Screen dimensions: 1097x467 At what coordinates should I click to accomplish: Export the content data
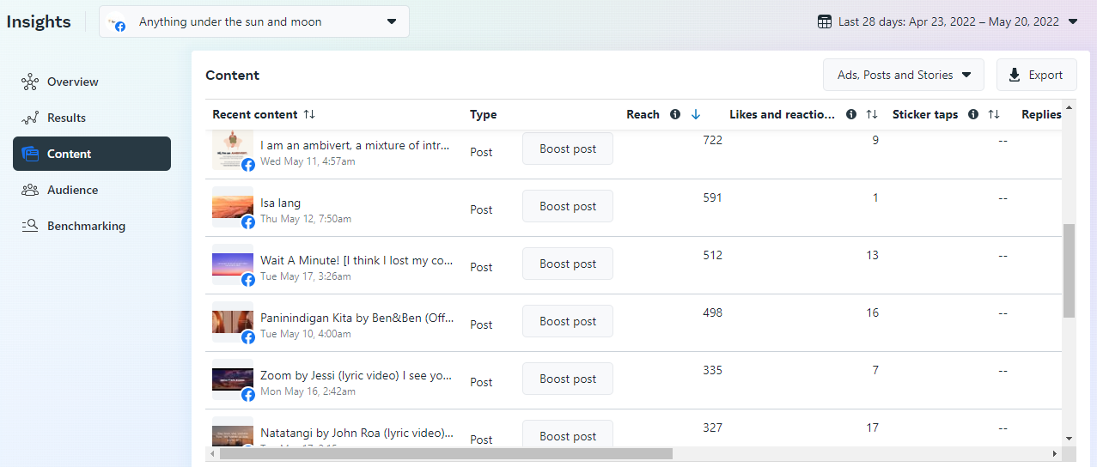pyautogui.click(x=1036, y=76)
